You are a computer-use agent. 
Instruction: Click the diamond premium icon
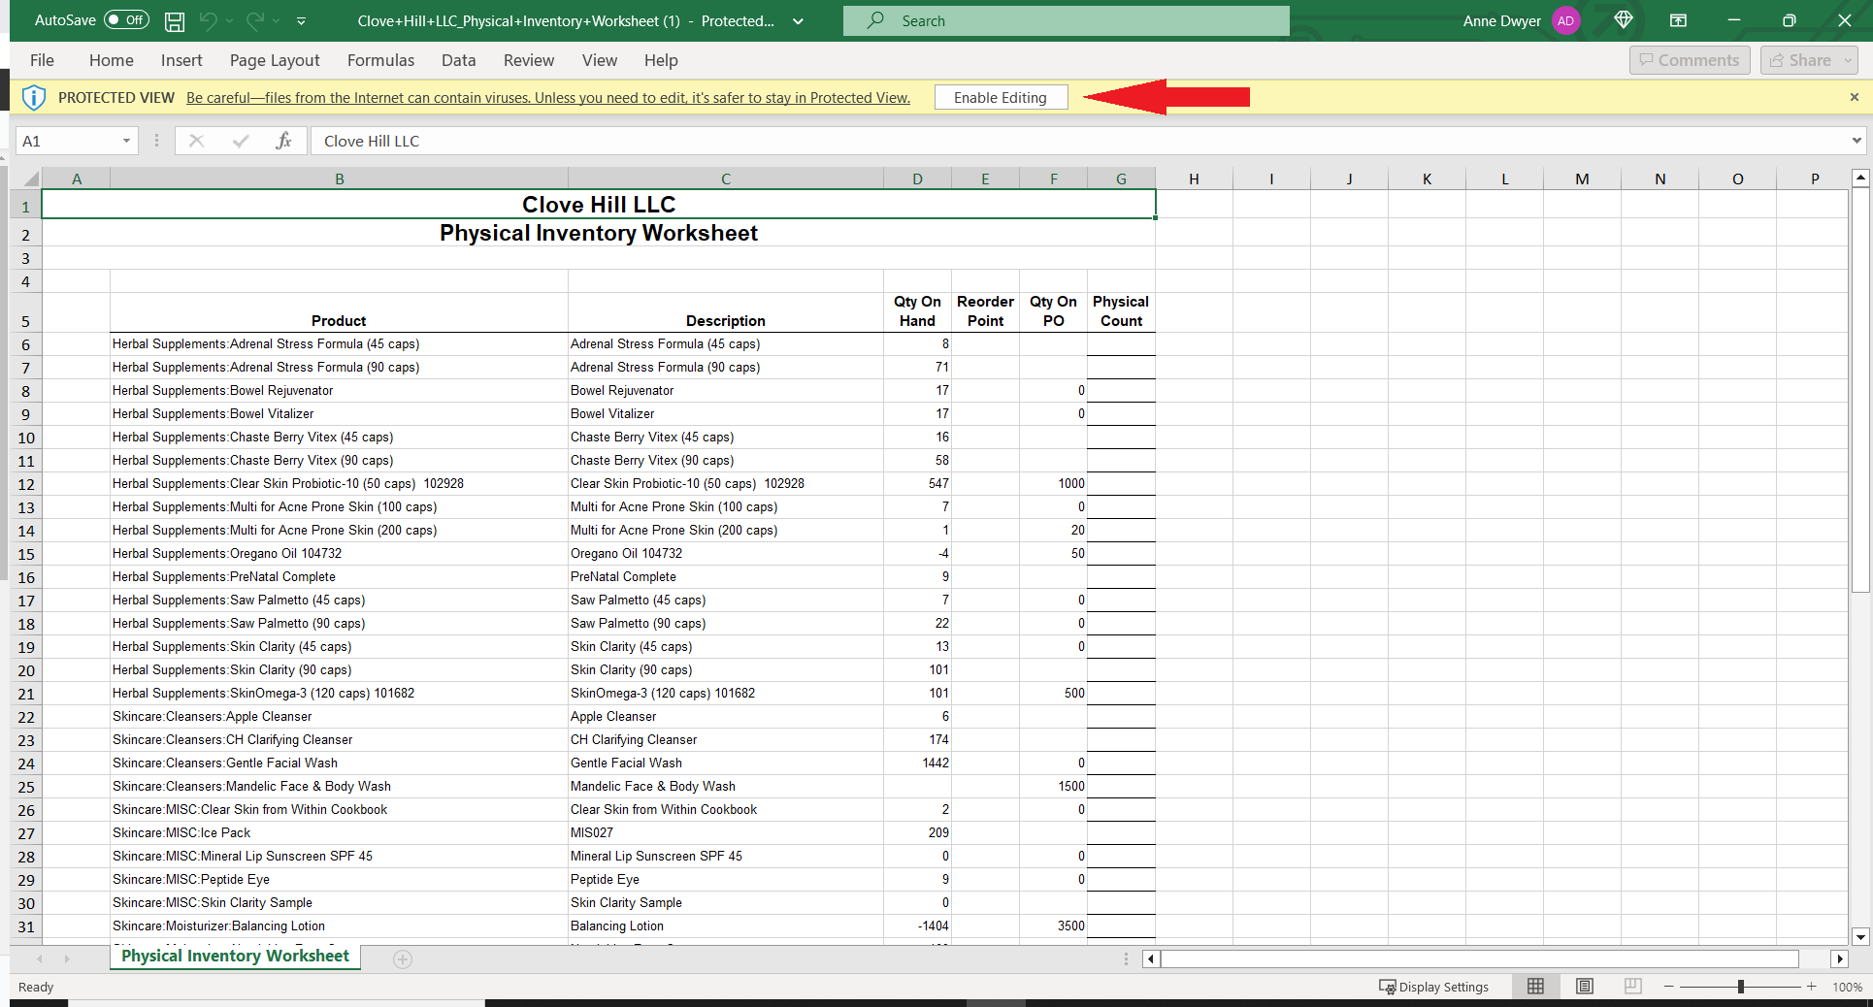(1623, 20)
